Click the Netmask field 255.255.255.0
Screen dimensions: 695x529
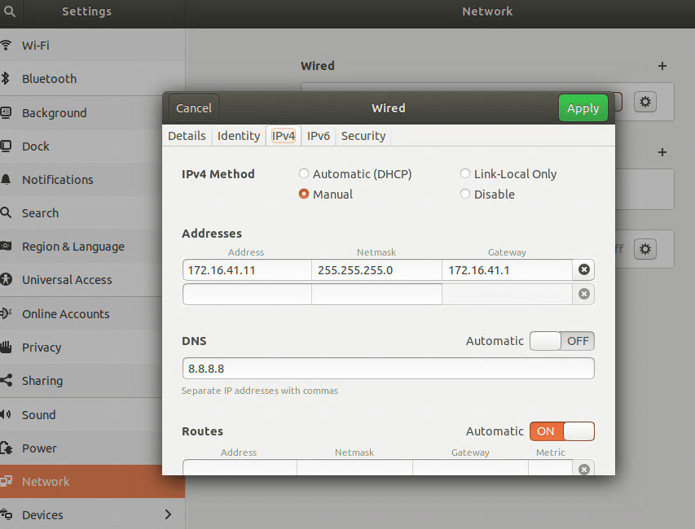376,270
